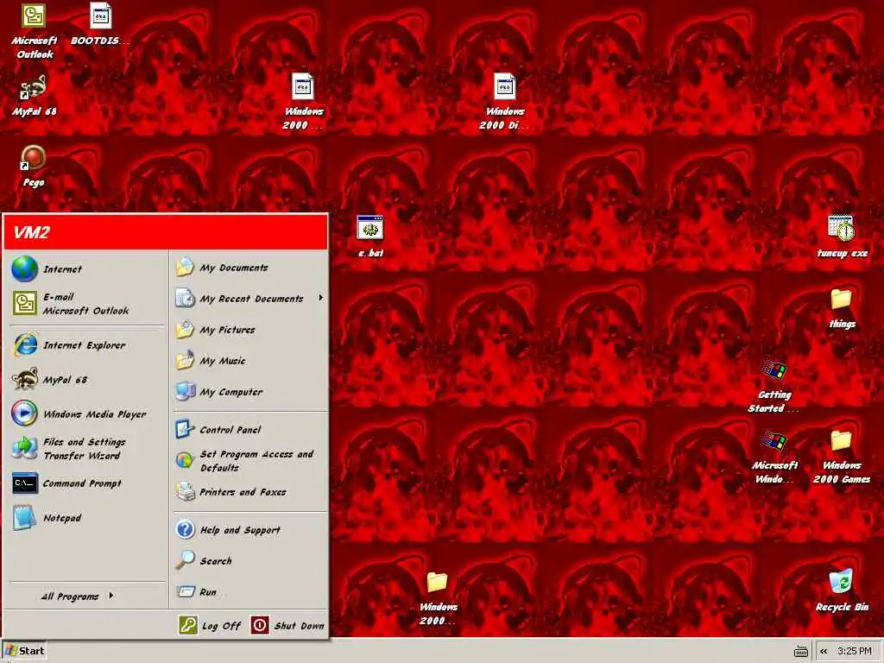Open the BOOTDIS desktop file icon
This screenshot has width=884, height=663.
click(x=100, y=25)
